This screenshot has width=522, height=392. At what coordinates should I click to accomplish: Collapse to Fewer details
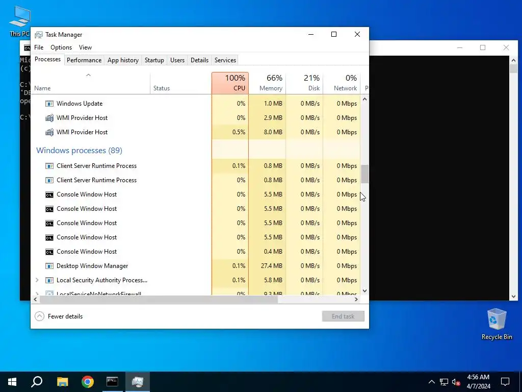[x=59, y=316]
